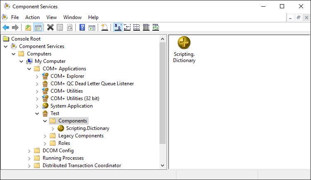
Task: Toggle Show/Hide Console Tree button
Action: (38, 27)
